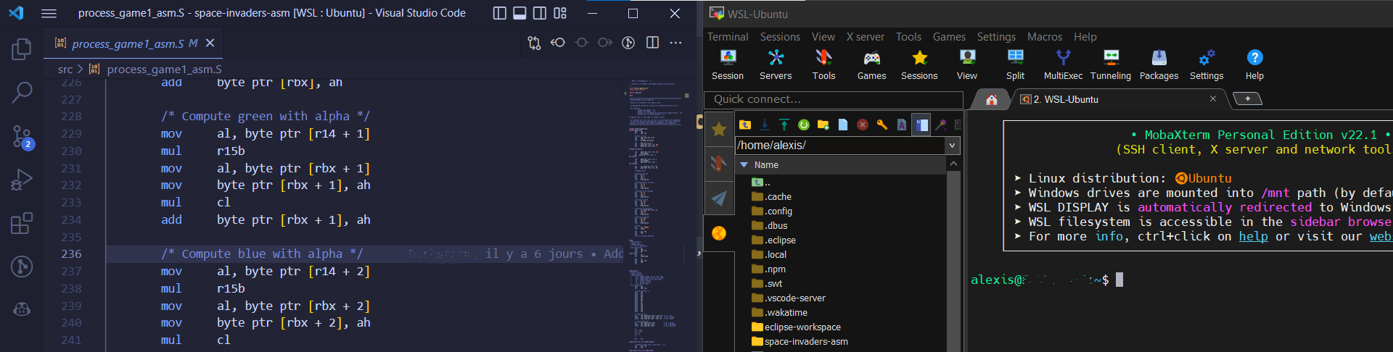Go to the previous change in the editor
Image resolution: width=1393 pixels, height=352 pixels.
pos(558,43)
